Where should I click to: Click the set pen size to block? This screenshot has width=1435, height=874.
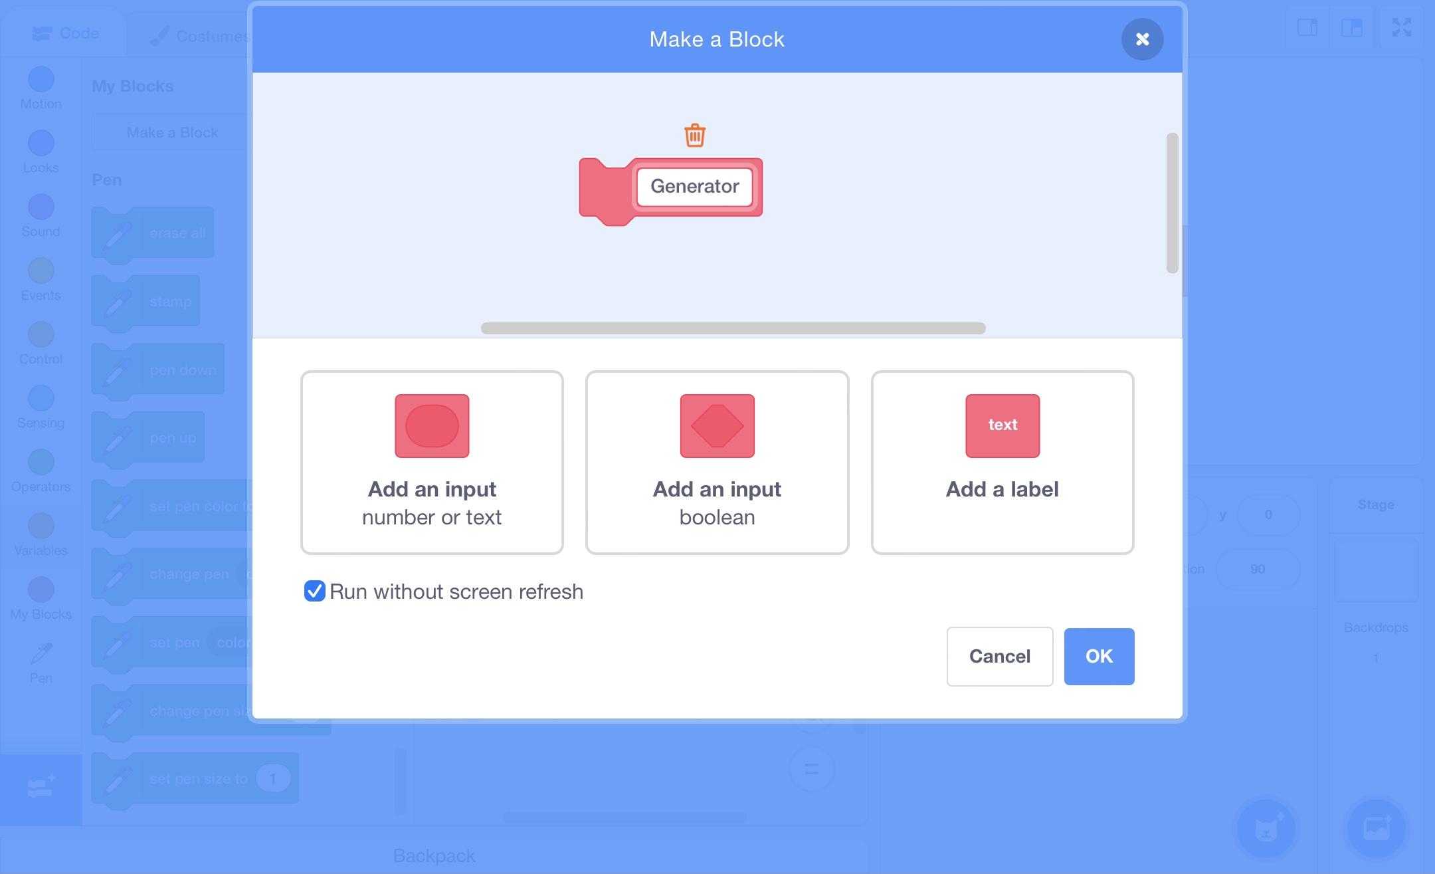point(195,780)
